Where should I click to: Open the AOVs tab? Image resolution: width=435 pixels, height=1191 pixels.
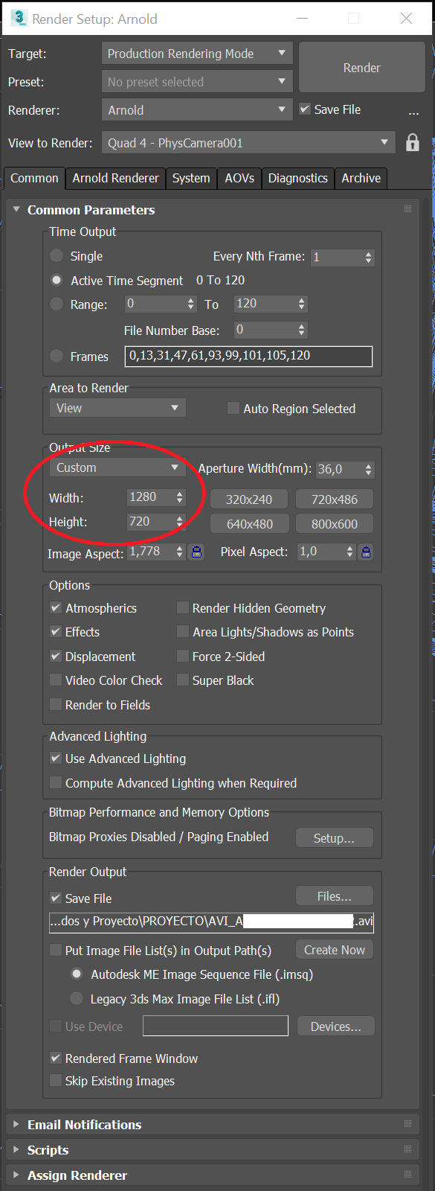(239, 178)
